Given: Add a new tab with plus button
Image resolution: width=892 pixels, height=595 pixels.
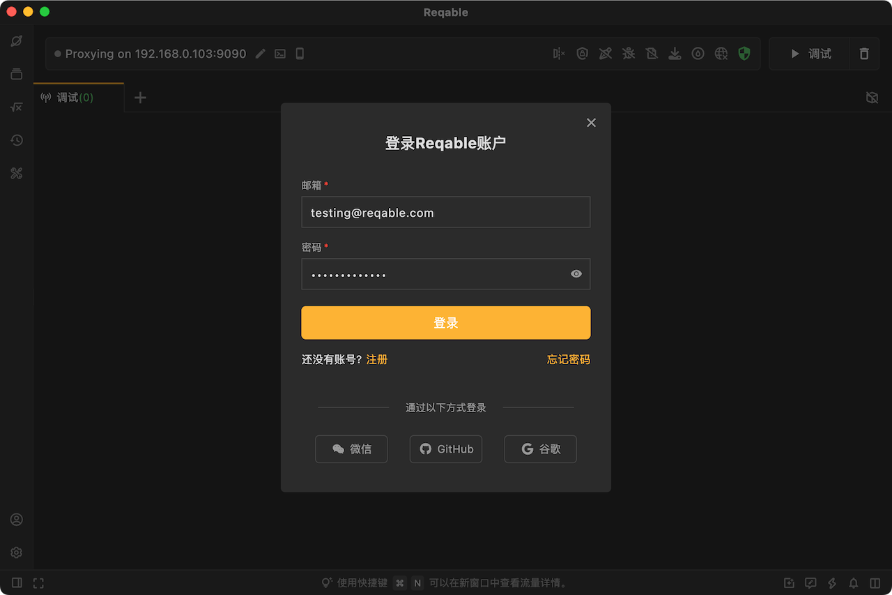Looking at the screenshot, I should point(140,98).
